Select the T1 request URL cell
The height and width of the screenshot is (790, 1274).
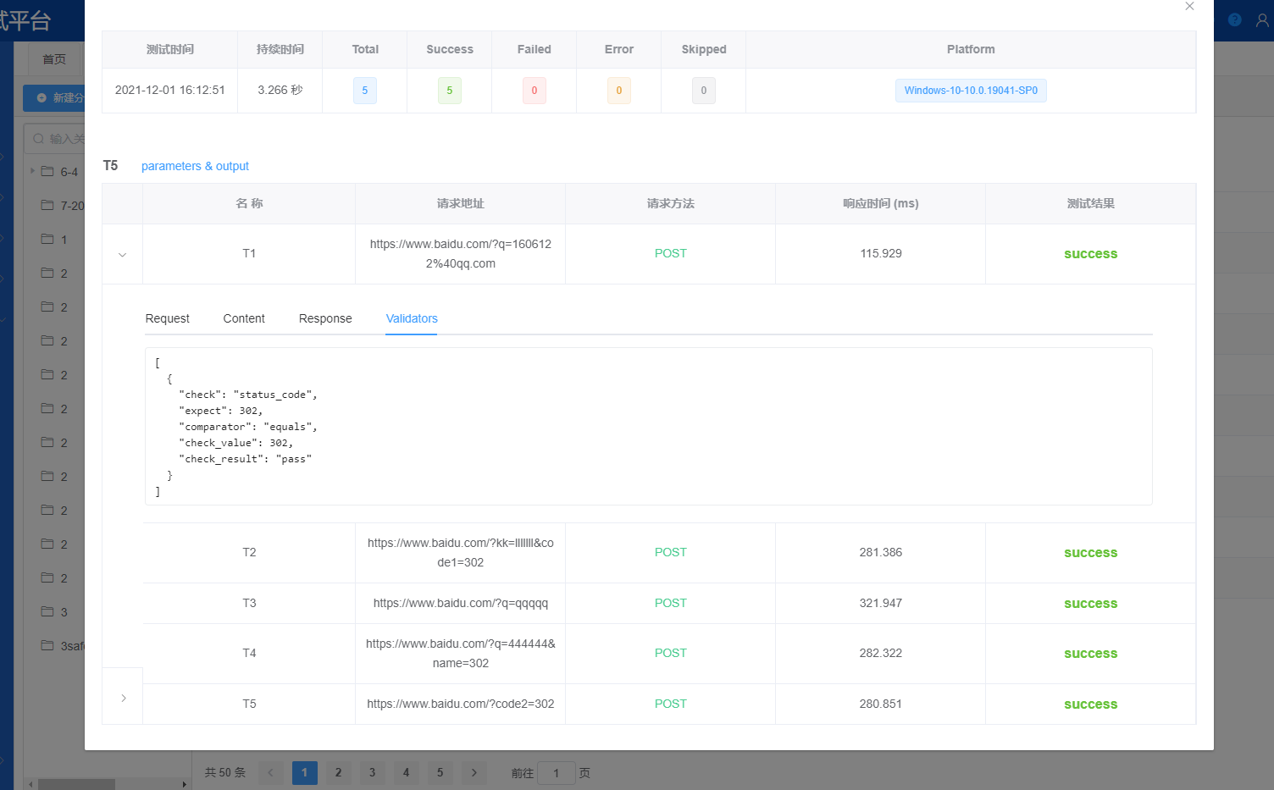tap(461, 254)
